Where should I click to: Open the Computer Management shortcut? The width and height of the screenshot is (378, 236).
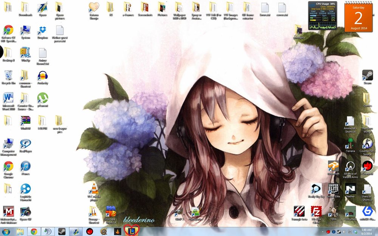[9, 147]
